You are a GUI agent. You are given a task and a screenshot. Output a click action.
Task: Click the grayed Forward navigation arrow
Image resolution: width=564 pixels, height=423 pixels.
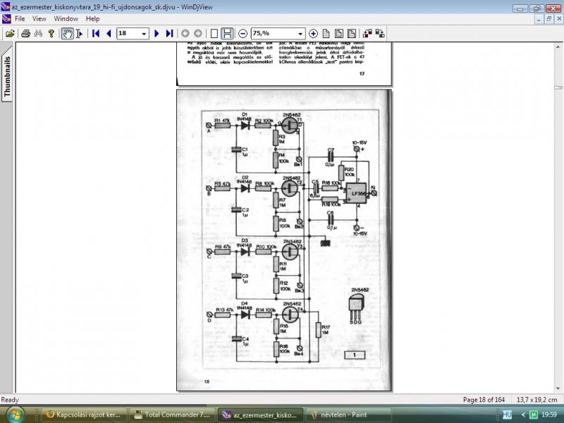click(198, 33)
